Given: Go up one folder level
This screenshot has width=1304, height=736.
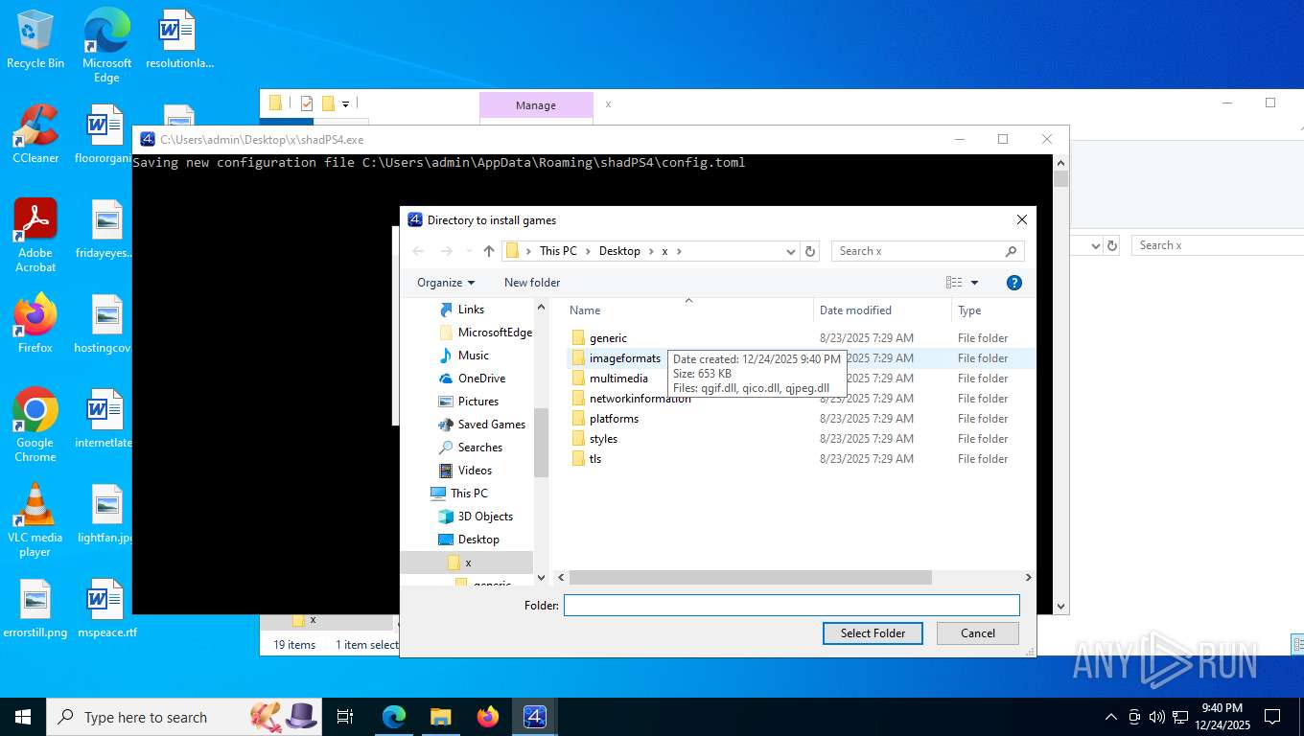Looking at the screenshot, I should [x=489, y=251].
